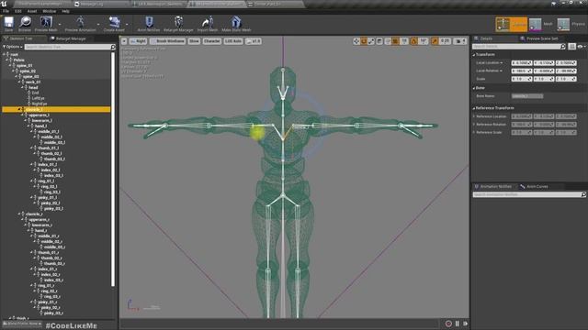Viewport: 588px width, 330px height.
Task: Open the Help menu
Action: click(65, 11)
